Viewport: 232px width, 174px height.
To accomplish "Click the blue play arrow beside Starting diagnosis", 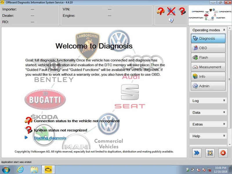I will pos(26,137).
